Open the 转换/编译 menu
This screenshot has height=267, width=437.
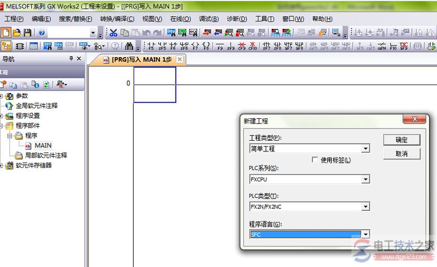click(117, 19)
